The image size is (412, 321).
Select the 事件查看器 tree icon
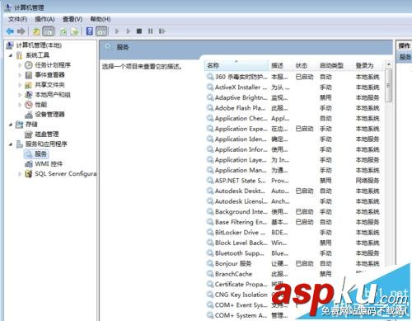pos(29,75)
